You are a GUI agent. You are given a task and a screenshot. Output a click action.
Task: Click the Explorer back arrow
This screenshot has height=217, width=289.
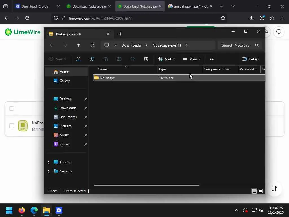[x=52, y=45]
